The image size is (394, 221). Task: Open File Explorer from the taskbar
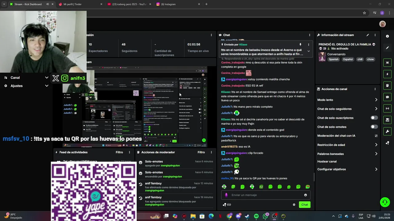(193, 216)
